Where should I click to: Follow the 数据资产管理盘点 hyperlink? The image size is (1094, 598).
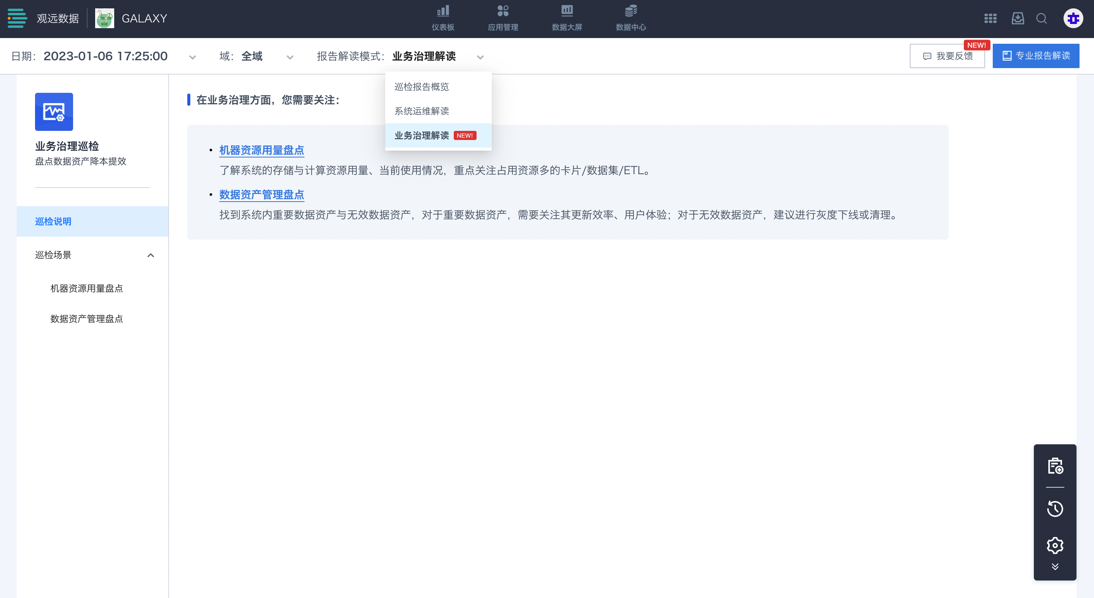tap(262, 194)
